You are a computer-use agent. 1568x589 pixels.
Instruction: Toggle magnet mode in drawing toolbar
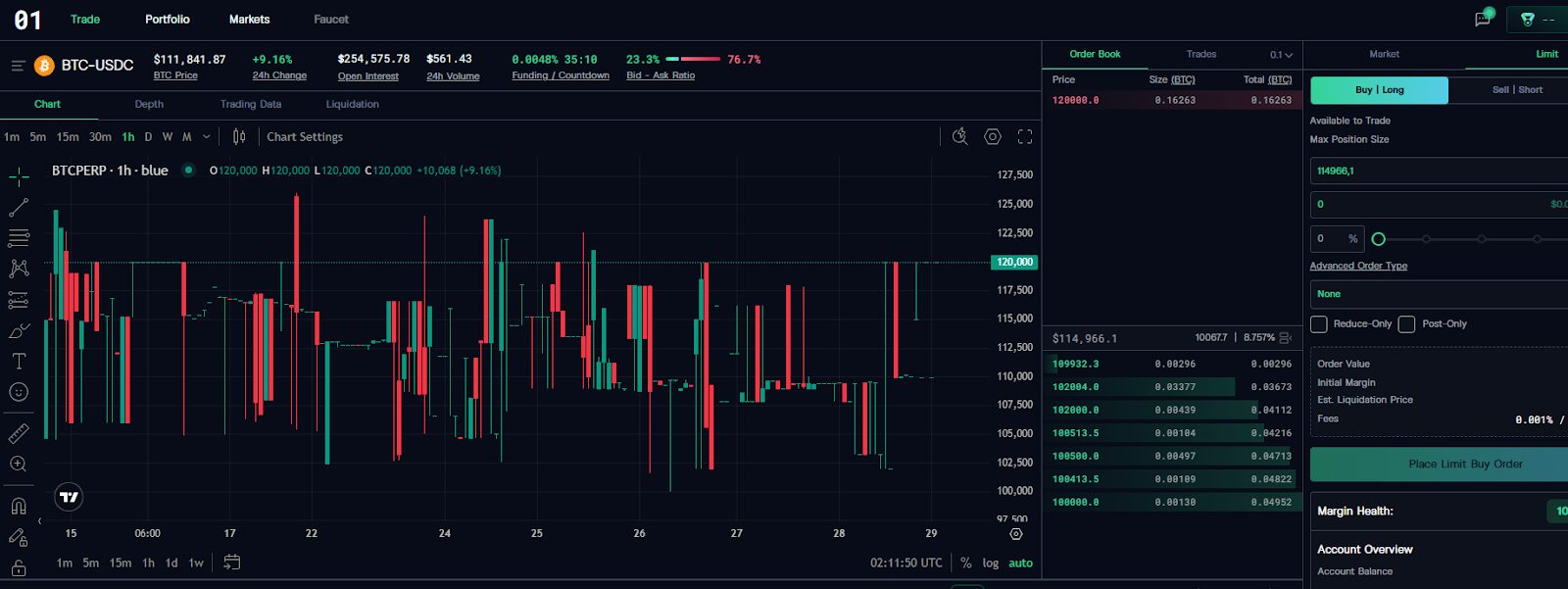[19, 506]
